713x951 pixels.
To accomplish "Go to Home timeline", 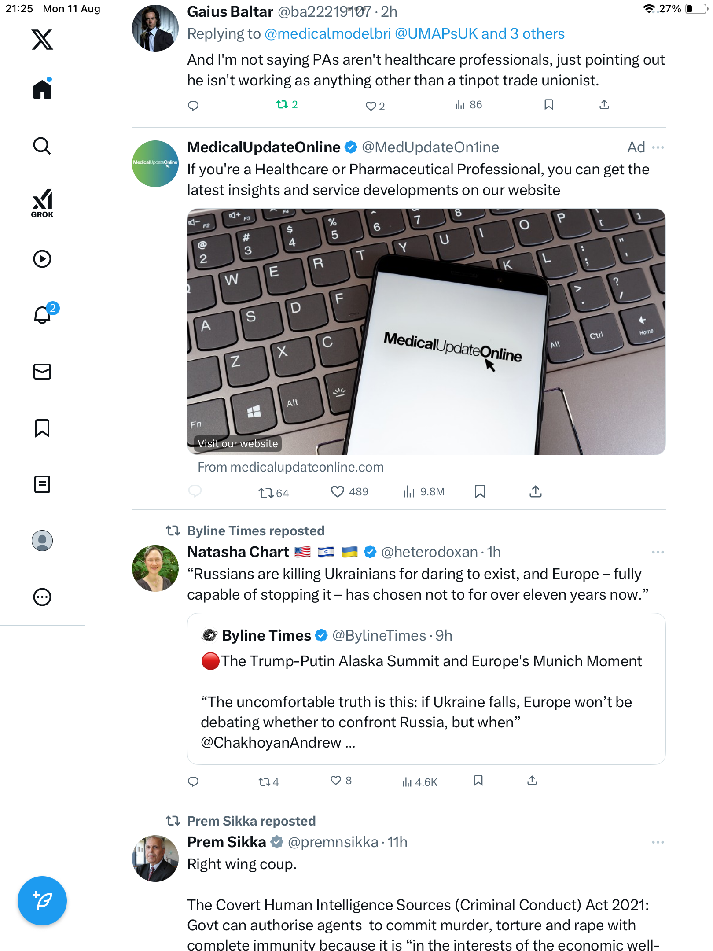I will tap(42, 89).
